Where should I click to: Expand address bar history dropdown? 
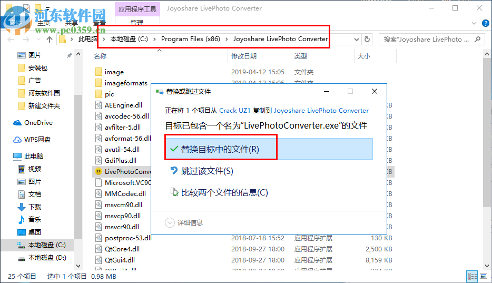pyautogui.click(x=357, y=39)
